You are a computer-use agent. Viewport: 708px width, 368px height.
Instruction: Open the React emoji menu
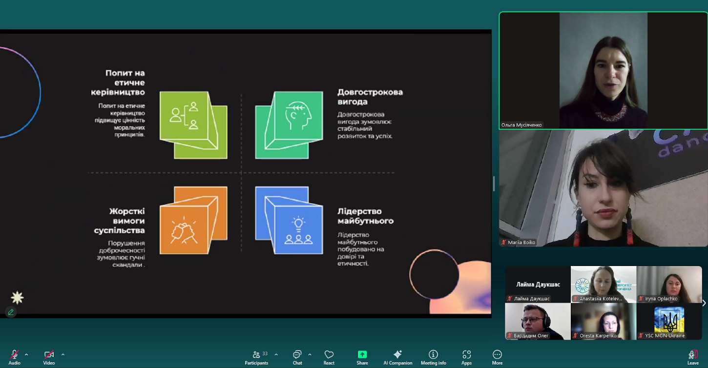[329, 357]
